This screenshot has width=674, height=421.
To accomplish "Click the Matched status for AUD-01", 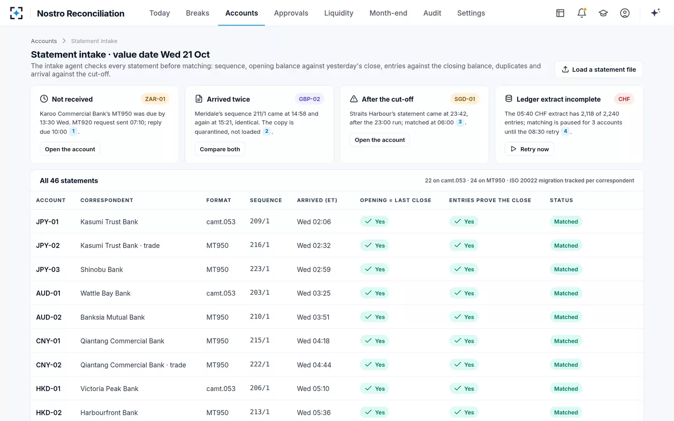I will point(566,293).
